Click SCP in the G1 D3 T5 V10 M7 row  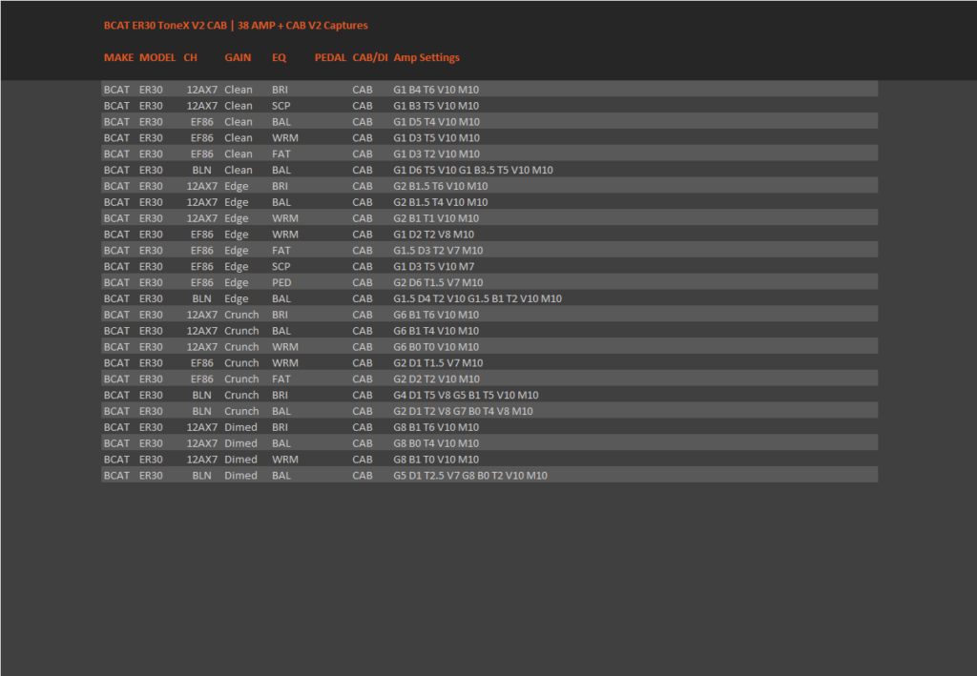click(x=281, y=266)
